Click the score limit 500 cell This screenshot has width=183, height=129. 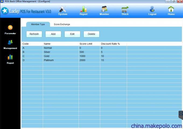pos(89,52)
